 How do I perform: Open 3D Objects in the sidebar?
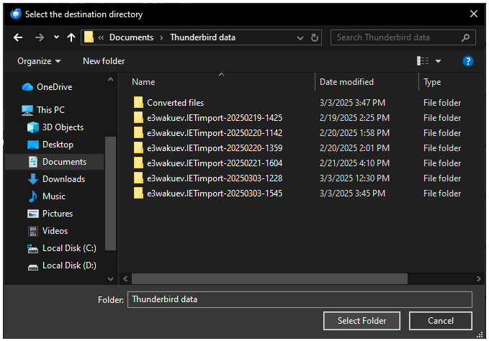(55, 127)
